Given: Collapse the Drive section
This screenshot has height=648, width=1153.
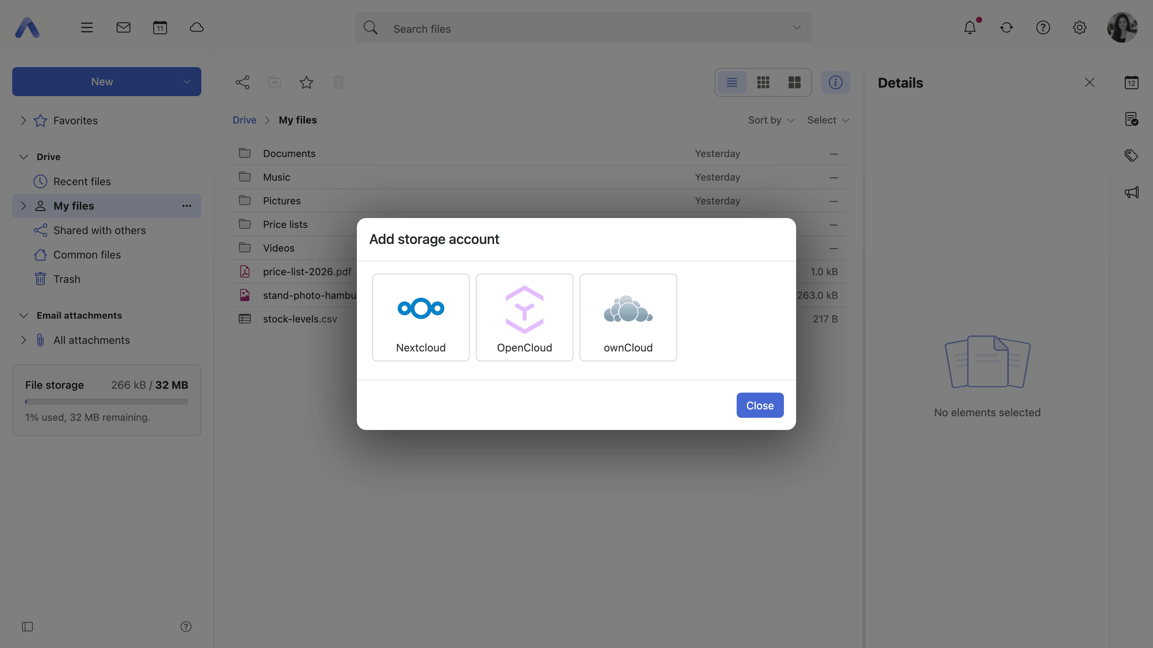Looking at the screenshot, I should [23, 157].
